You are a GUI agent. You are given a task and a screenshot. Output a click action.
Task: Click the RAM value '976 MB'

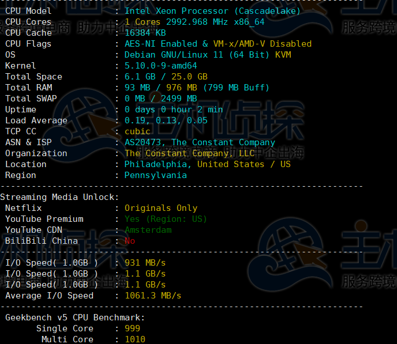182,88
